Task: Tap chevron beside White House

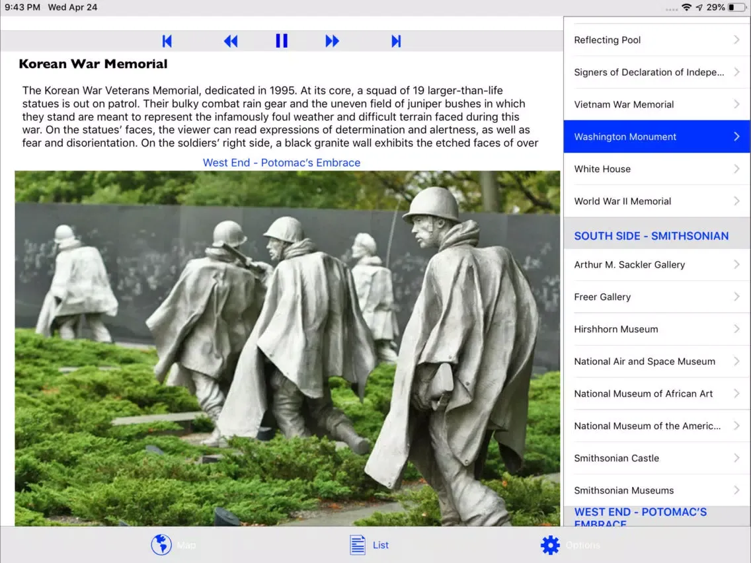Action: click(x=736, y=169)
